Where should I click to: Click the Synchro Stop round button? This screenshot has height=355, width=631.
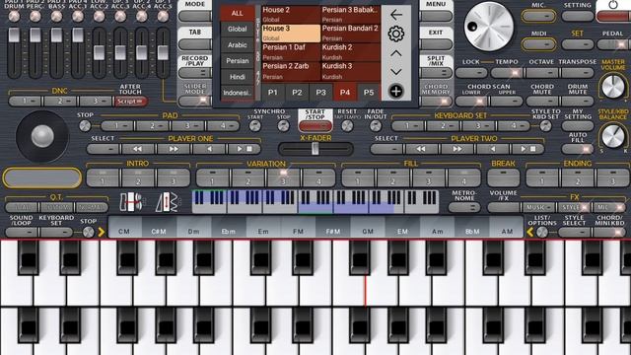283,126
